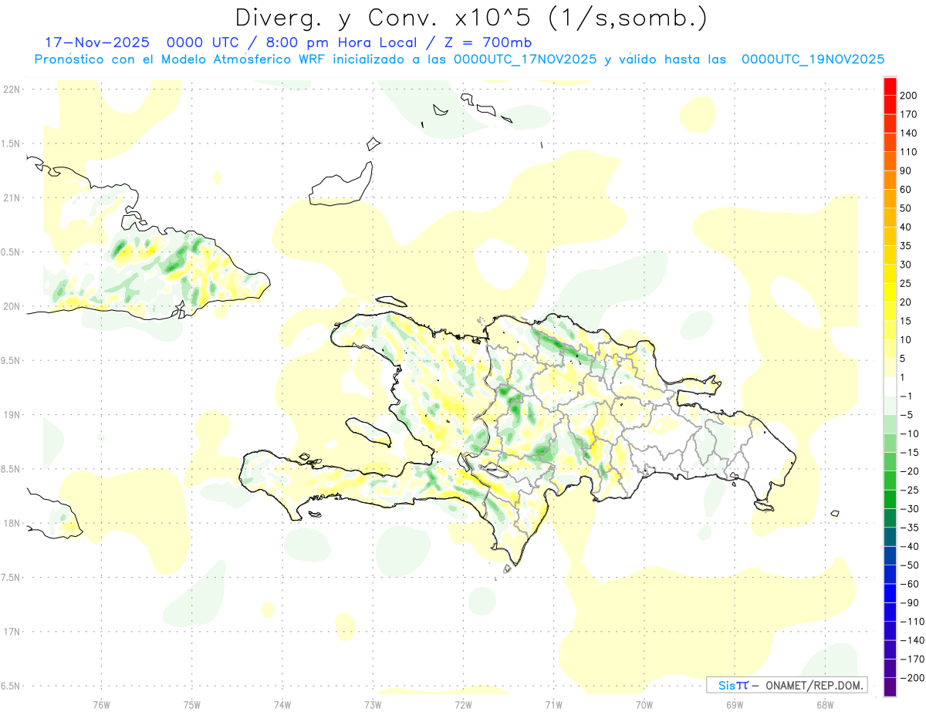
Task: Click the "Z = 700mb" level text
Action: click(488, 42)
